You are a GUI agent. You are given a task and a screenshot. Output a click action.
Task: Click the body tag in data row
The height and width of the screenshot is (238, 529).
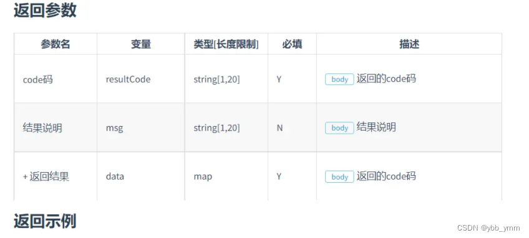click(339, 177)
